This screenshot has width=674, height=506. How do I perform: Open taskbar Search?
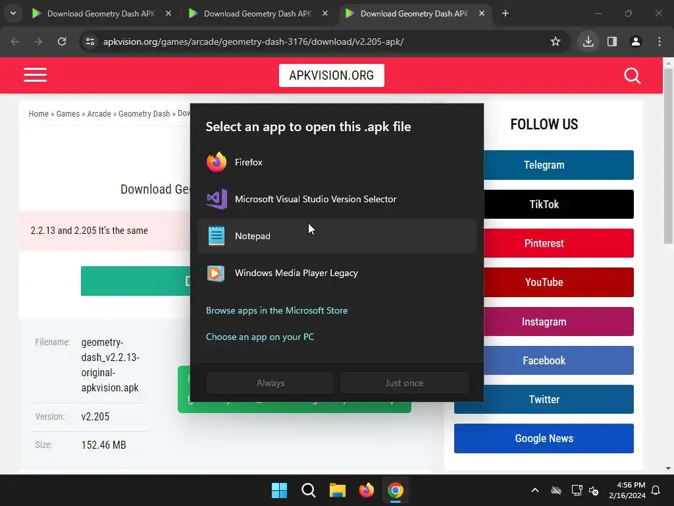pyautogui.click(x=308, y=490)
